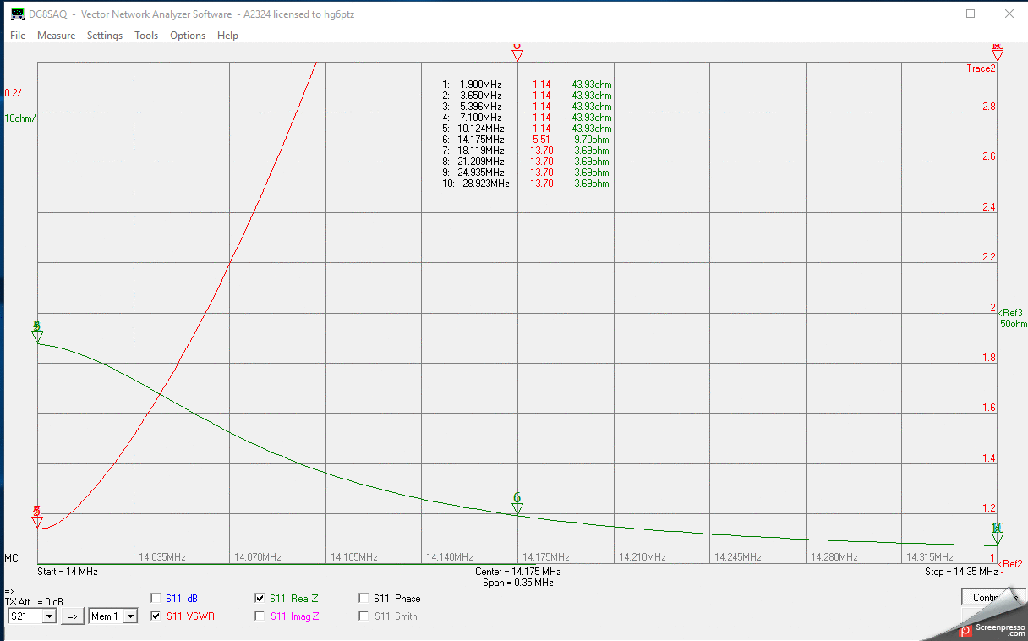Select red marker 6 triangle at top of graph
Screen dimensions: 1028x641
click(517, 55)
